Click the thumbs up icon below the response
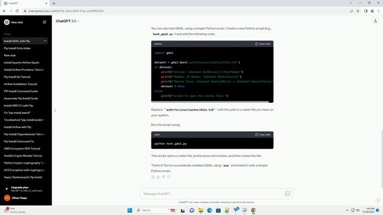Image resolution: width=383 pixels, height=215 pixels. pyautogui.click(x=158, y=177)
